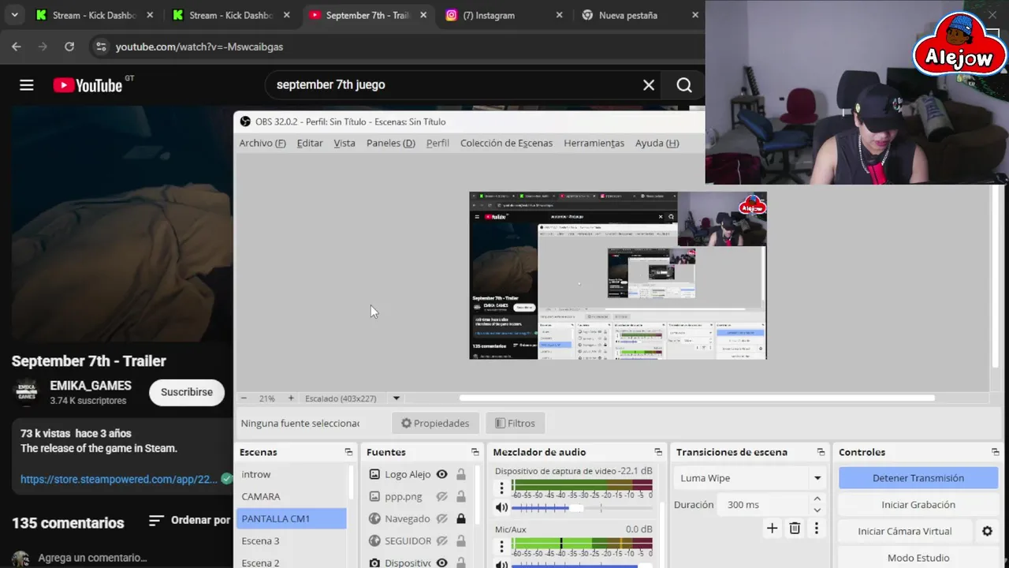
Task: Zoom out the OBS preview with minus
Action: click(244, 398)
